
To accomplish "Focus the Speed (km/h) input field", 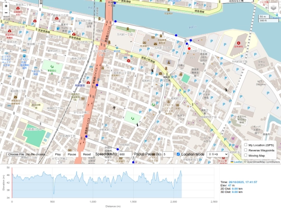I will 125,155.
